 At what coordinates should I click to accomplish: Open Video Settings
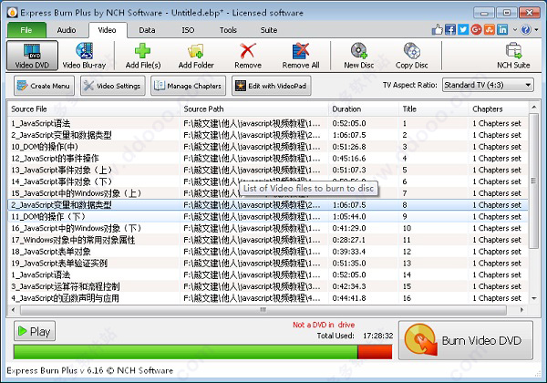pyautogui.click(x=113, y=86)
